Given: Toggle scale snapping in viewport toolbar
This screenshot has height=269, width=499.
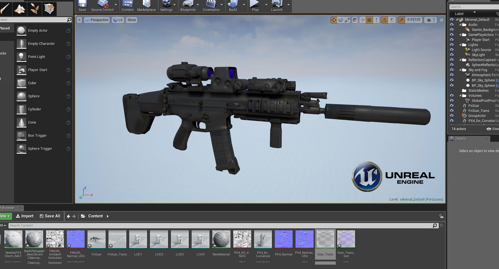Looking at the screenshot, I should coord(401,20).
